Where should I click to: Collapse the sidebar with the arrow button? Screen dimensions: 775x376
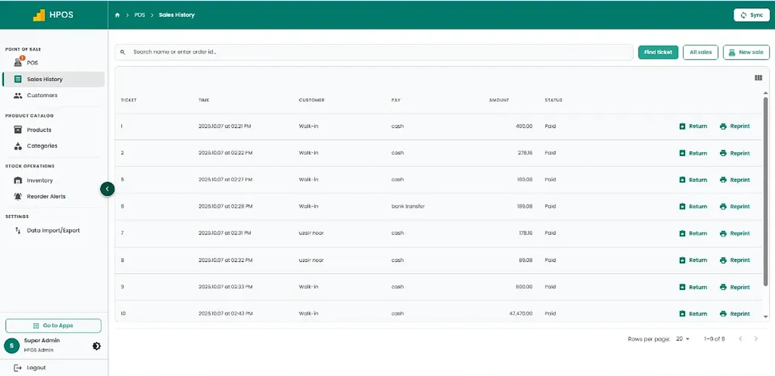(x=107, y=189)
